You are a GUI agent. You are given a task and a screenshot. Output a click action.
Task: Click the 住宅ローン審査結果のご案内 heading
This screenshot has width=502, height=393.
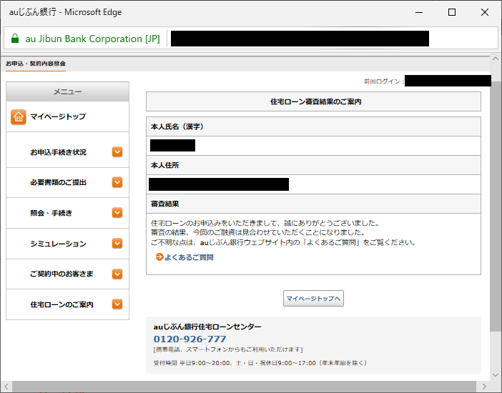[x=315, y=101]
